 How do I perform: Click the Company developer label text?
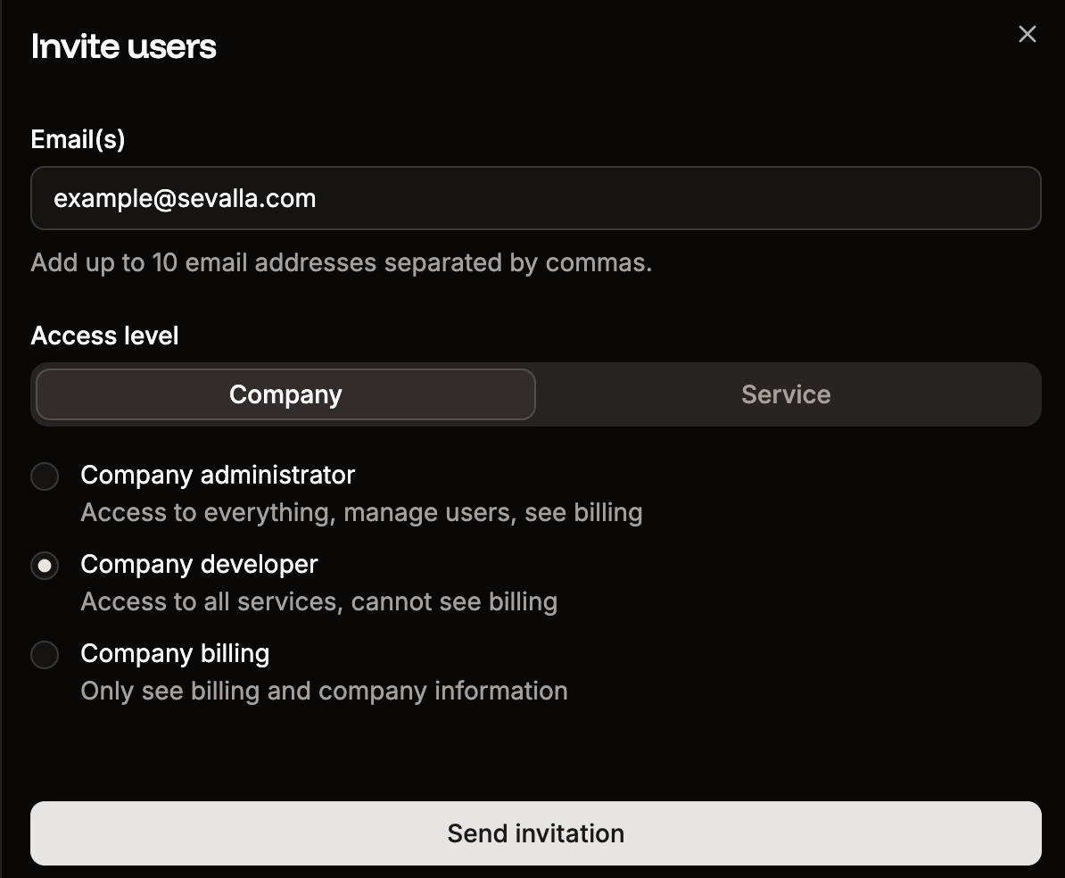[x=199, y=564]
